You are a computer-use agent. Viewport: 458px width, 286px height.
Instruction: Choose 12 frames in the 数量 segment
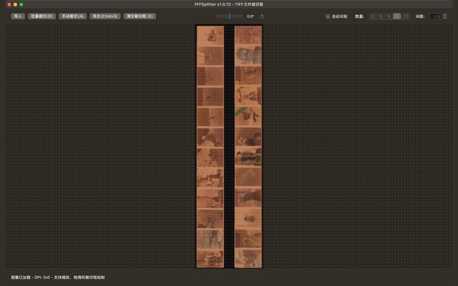(x=406, y=17)
